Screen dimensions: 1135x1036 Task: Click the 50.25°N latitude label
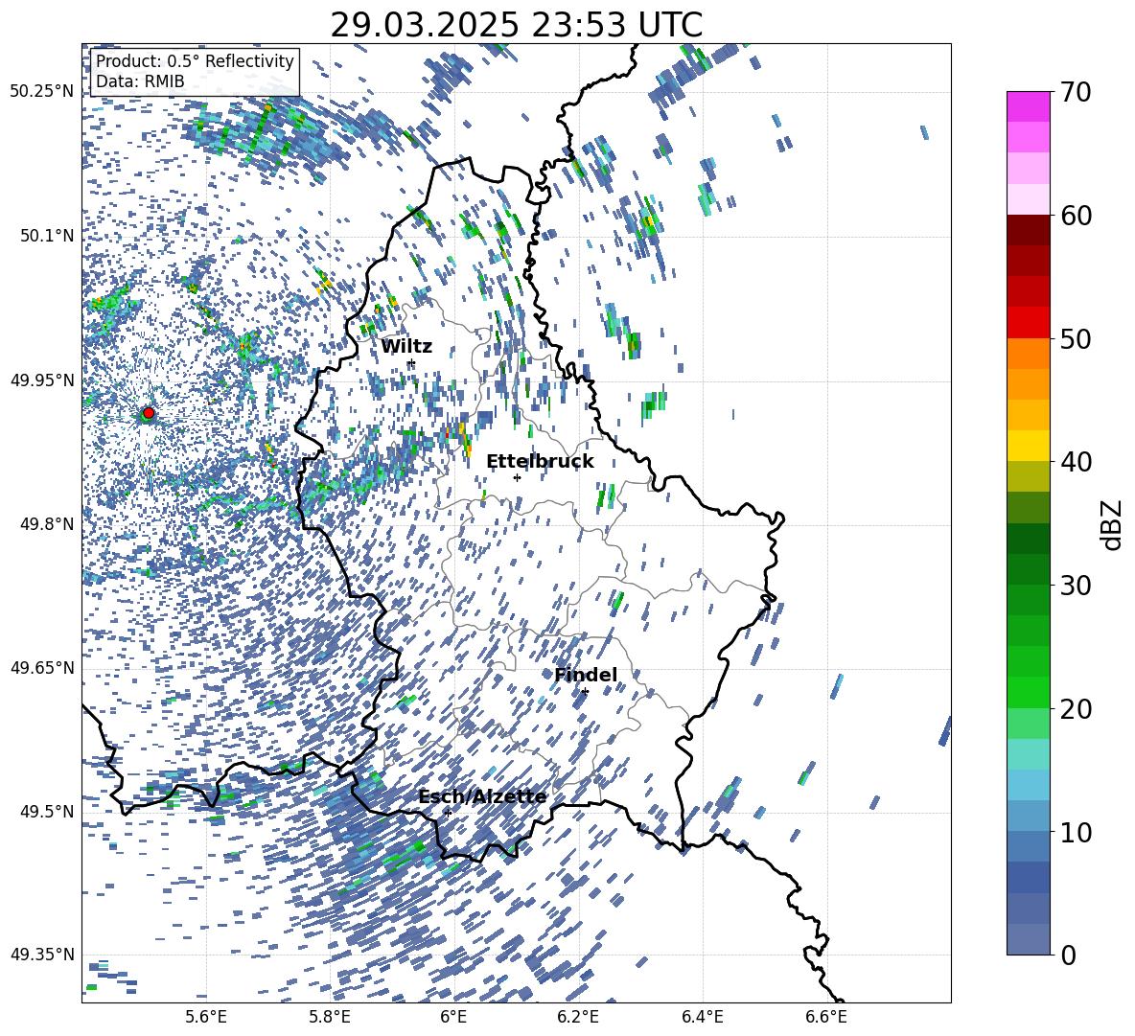42,92
